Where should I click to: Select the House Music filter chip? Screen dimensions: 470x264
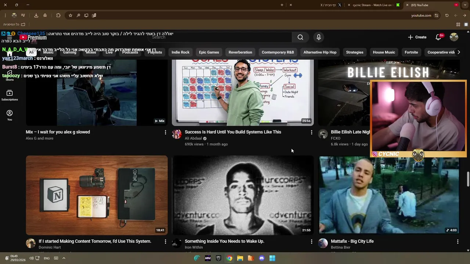384,52
